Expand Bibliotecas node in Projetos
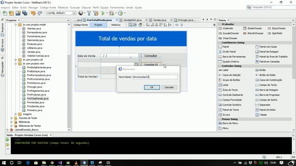296x166 pixels. [12, 122]
